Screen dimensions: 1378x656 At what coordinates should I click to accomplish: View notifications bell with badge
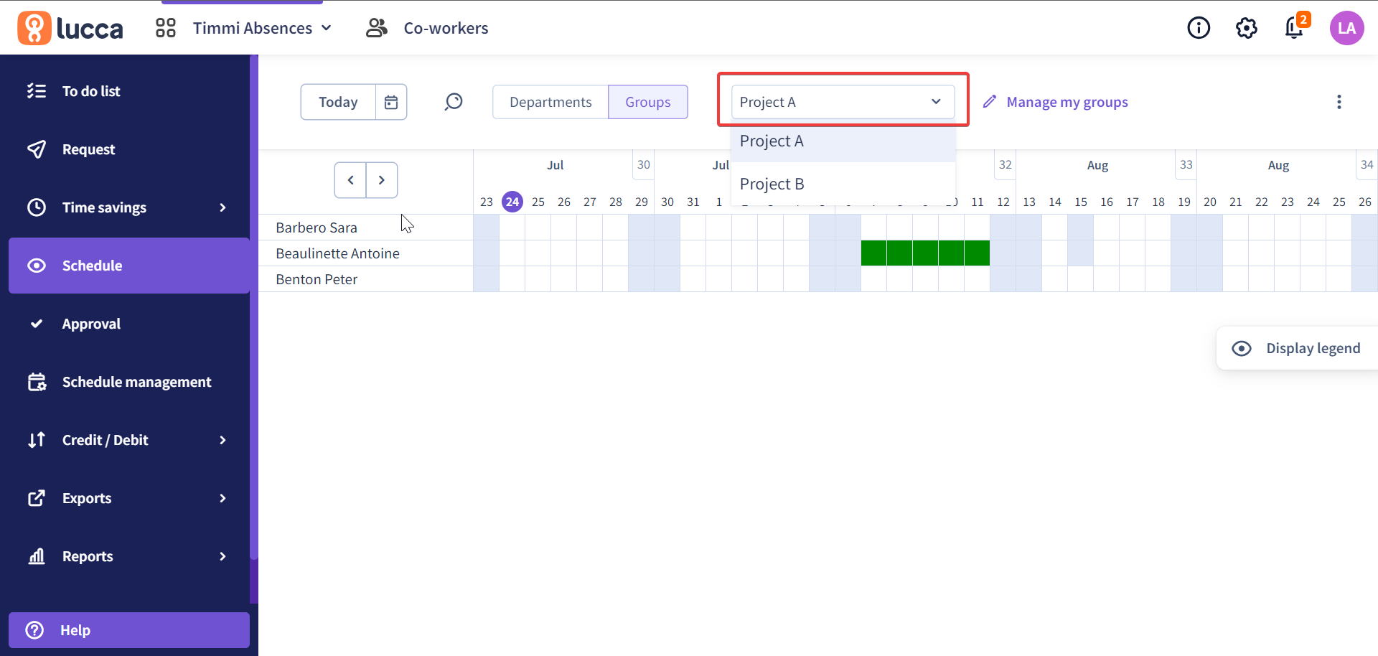pyautogui.click(x=1295, y=27)
